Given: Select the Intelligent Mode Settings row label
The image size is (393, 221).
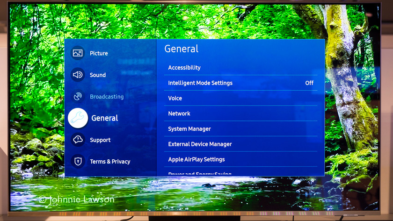Looking at the screenshot, I should (x=200, y=83).
